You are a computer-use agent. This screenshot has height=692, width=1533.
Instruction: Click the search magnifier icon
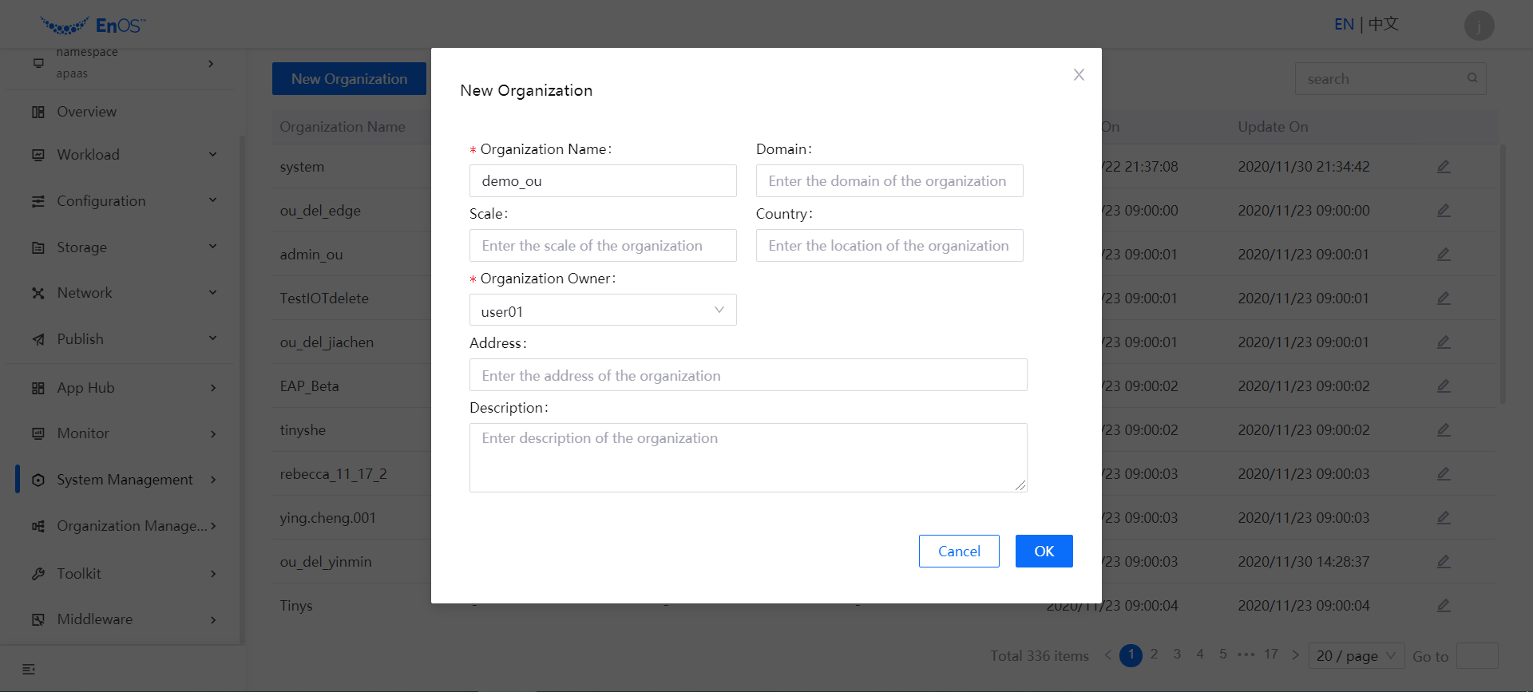click(x=1472, y=78)
